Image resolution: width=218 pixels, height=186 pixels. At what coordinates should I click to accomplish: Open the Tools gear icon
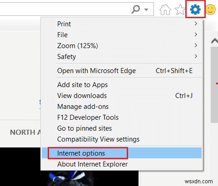pos(195,9)
